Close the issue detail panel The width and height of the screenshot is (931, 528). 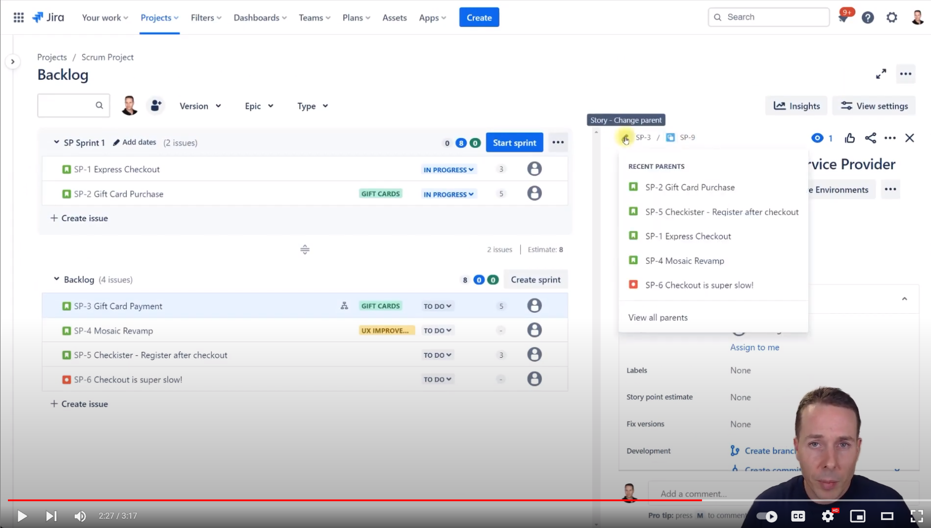click(x=909, y=138)
